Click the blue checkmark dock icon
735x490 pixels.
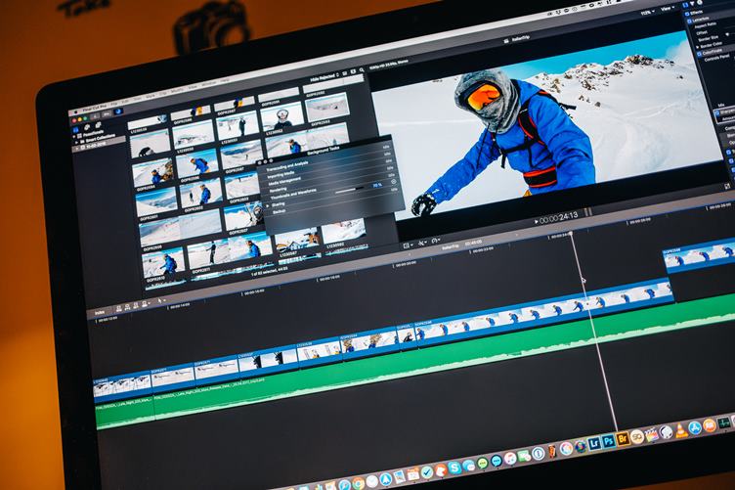click(x=427, y=472)
